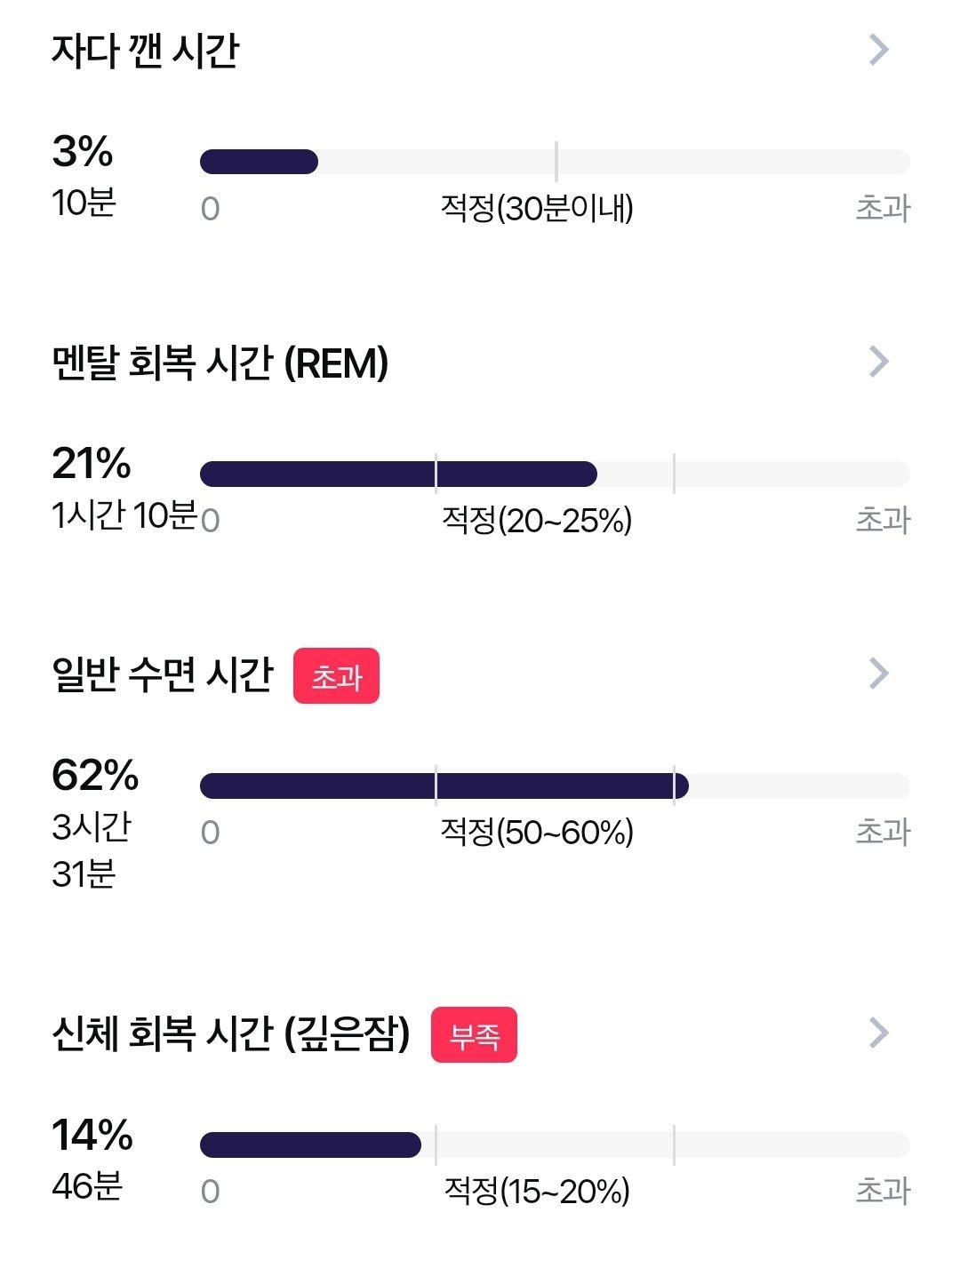Click the REM 21% progress bar
Image resolution: width=960 pixels, height=1284 pixels.
click(555, 474)
